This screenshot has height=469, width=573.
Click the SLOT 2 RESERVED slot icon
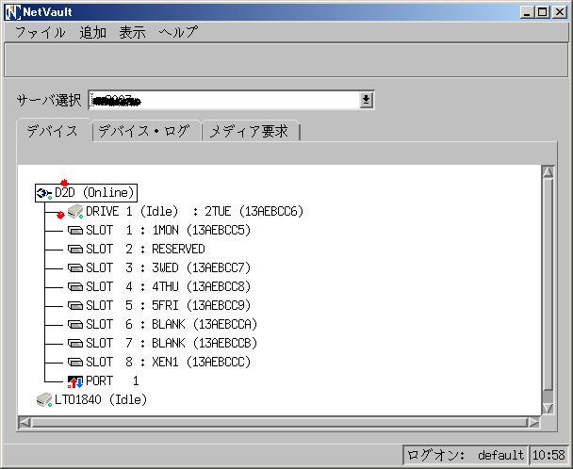point(75,250)
